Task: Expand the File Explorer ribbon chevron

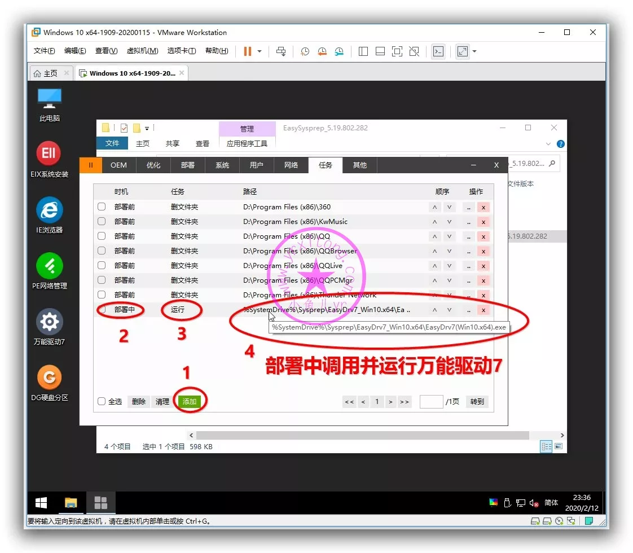Action: (547, 144)
